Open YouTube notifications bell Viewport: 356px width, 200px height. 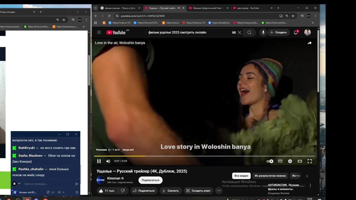pos(296,32)
